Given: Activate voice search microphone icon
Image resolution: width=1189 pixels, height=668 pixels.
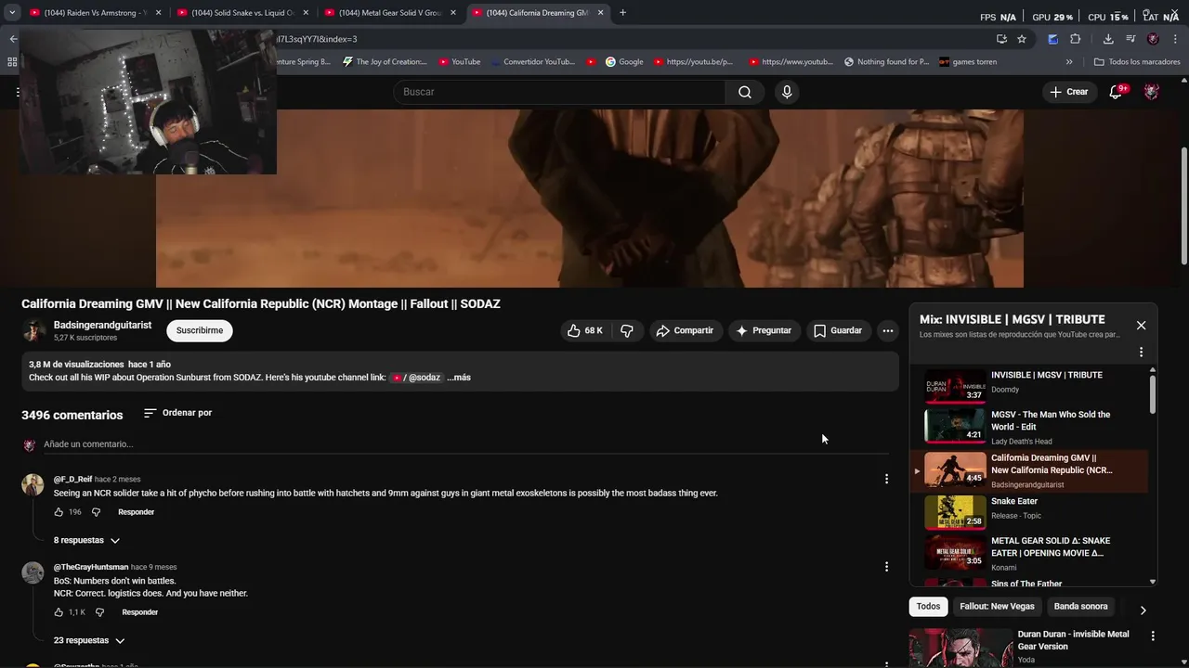Looking at the screenshot, I should (787, 92).
